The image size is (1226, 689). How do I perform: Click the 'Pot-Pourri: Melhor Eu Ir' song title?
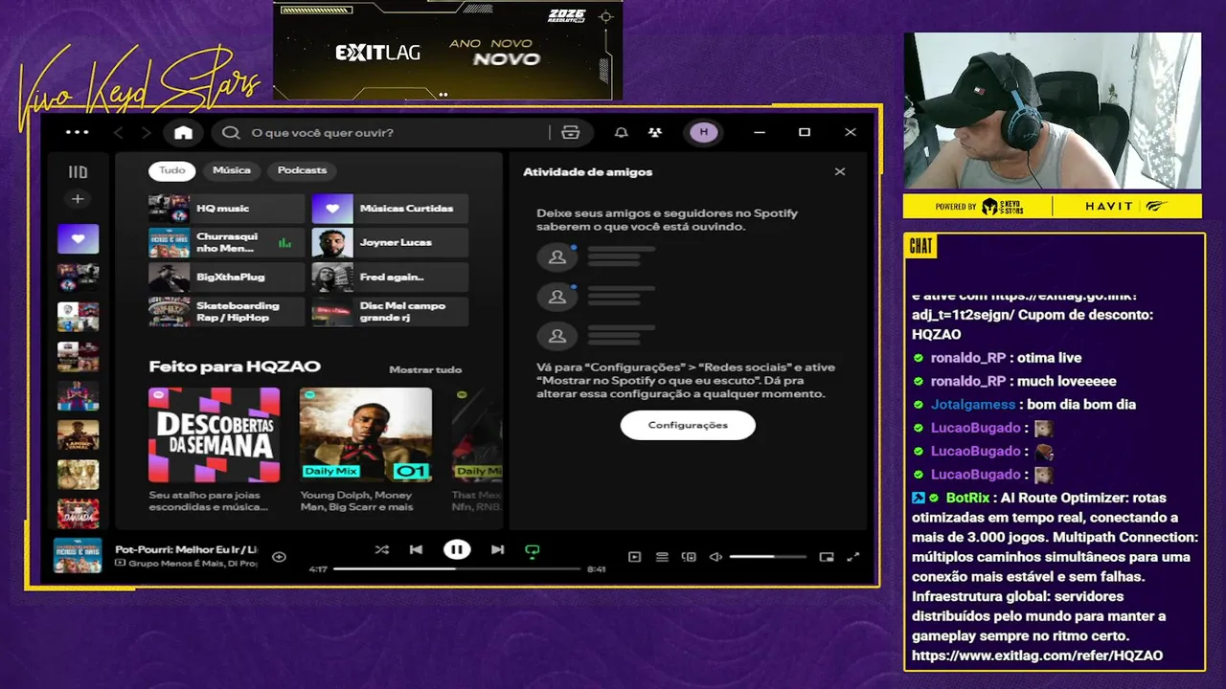pyautogui.click(x=186, y=549)
